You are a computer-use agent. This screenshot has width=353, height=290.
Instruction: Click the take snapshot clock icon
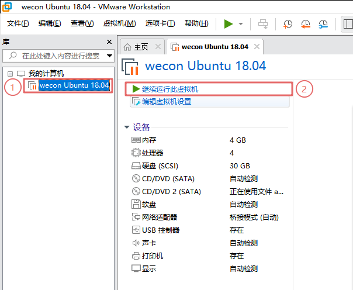coord(288,24)
